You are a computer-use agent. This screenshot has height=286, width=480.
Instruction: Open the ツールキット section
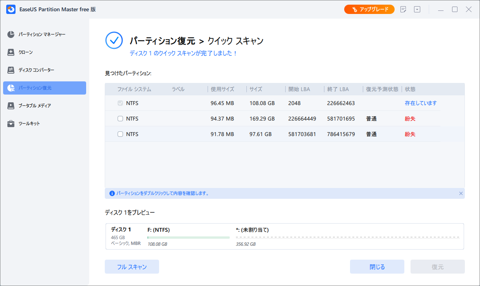point(45,124)
